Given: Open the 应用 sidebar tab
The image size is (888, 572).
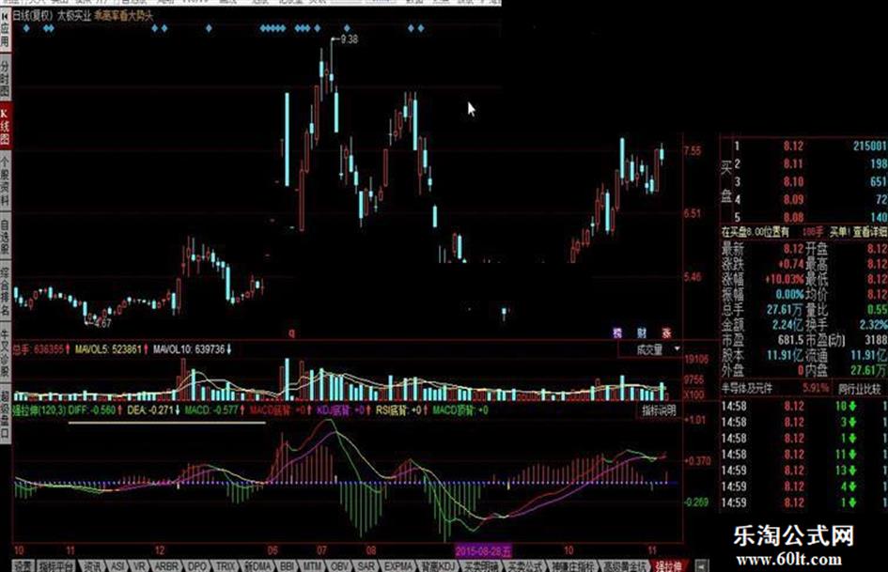Looking at the screenshot, I should point(5,28).
